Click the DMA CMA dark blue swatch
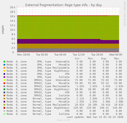Screen dimensions: 127x123 click(x=4, y=74)
